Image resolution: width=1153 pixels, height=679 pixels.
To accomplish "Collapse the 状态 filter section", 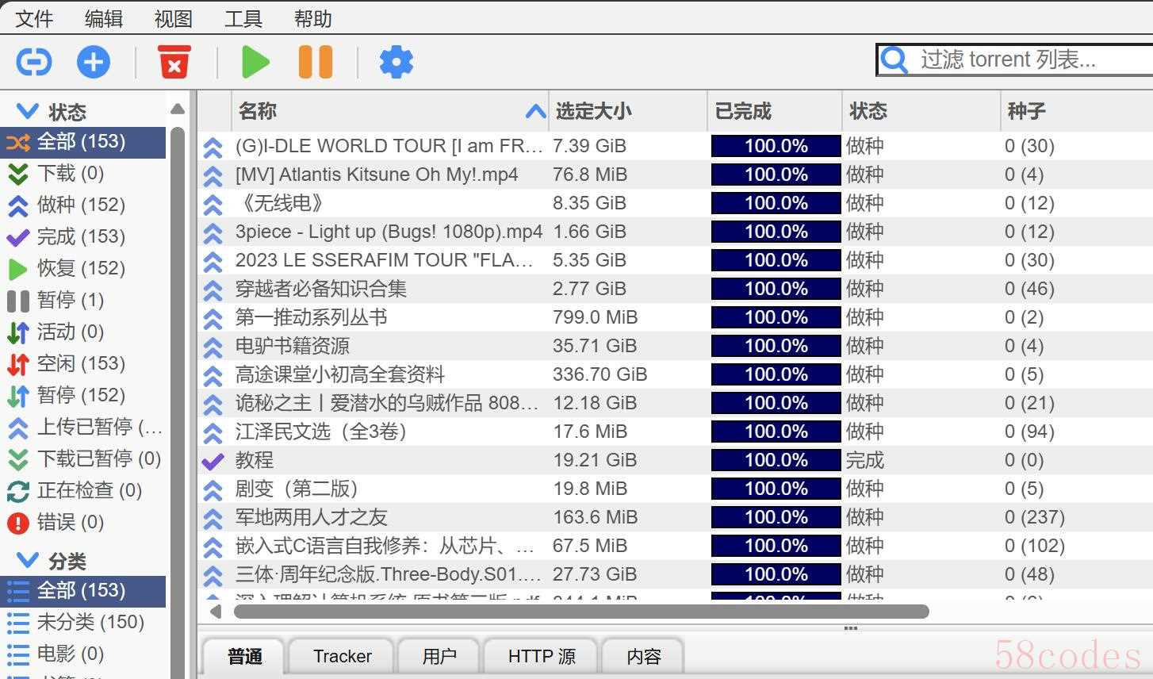I will [x=27, y=111].
